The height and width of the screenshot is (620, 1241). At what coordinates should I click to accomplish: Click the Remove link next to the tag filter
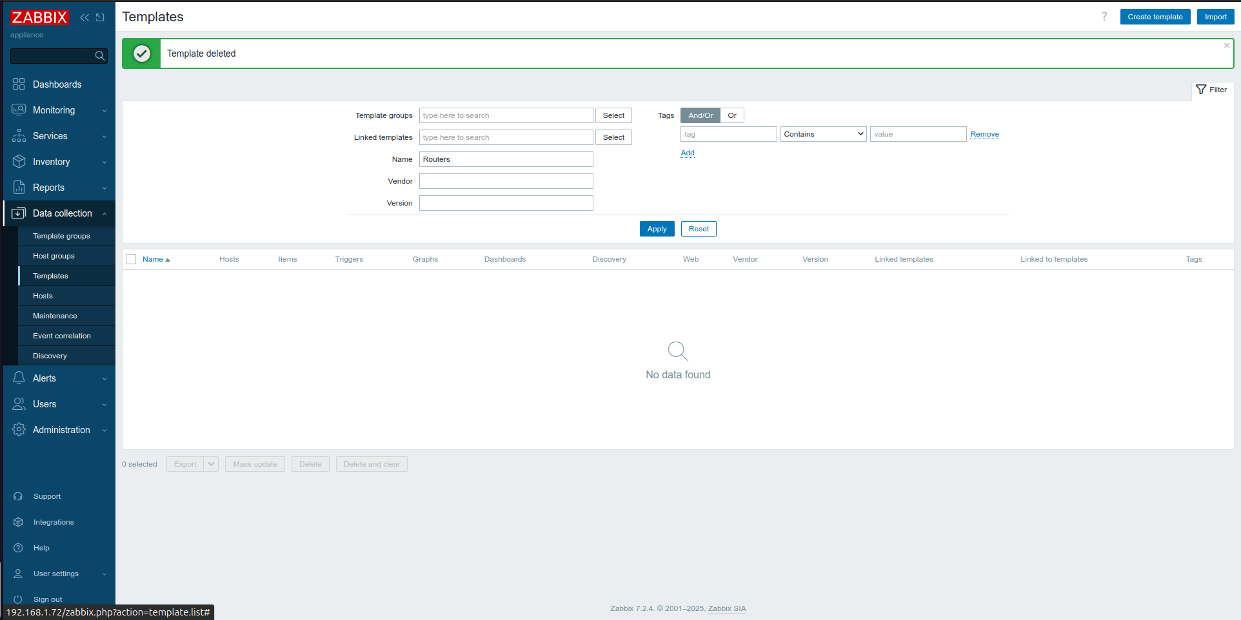[x=984, y=133]
